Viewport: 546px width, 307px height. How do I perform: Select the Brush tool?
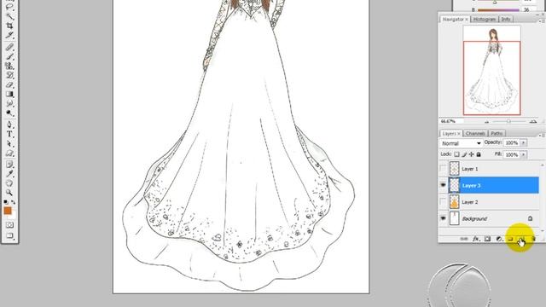[9, 56]
